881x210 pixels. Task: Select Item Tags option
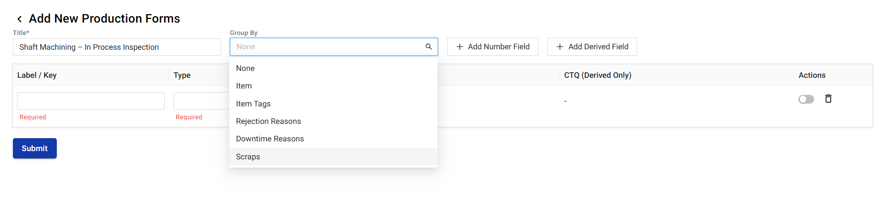click(253, 104)
